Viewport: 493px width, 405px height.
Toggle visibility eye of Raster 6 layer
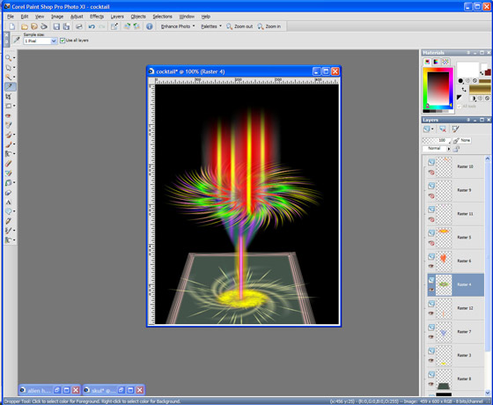click(x=431, y=266)
